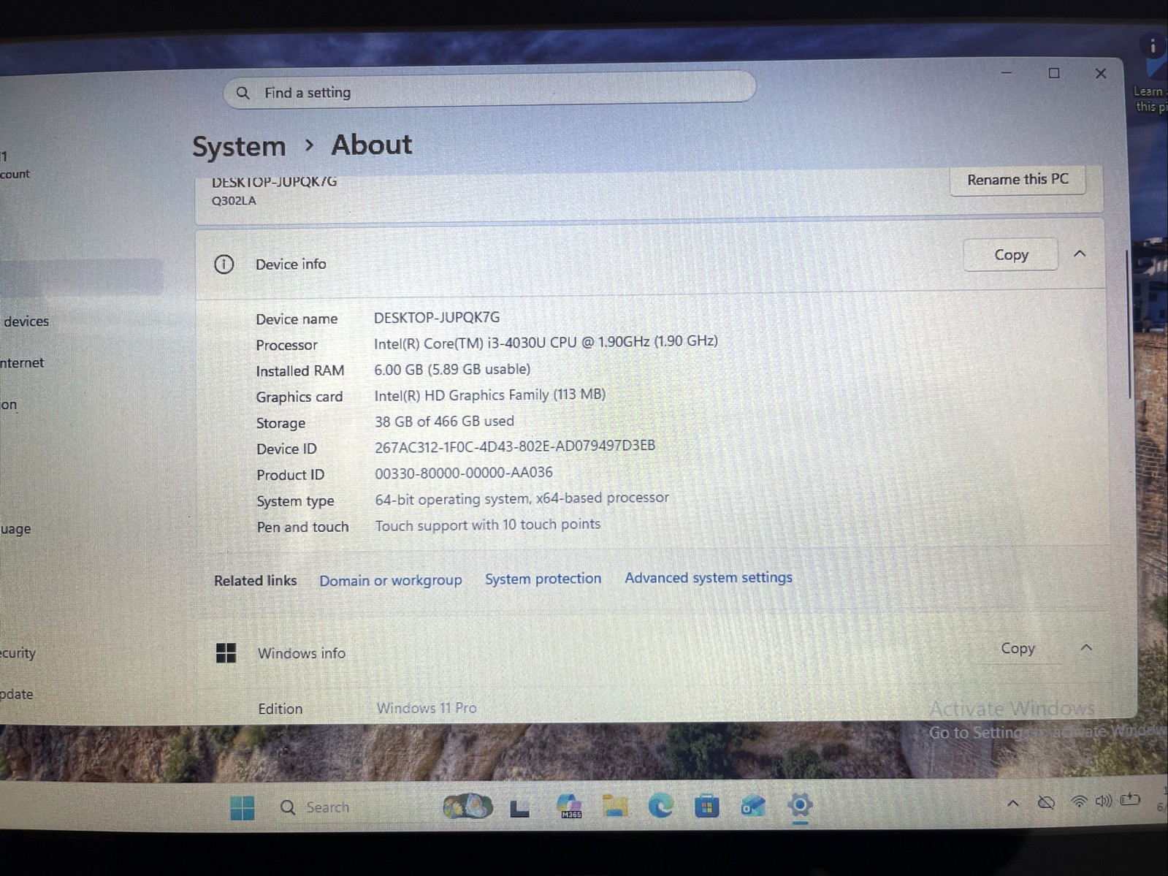Select the Processor value Intel Core i3-4030U

coord(546,342)
